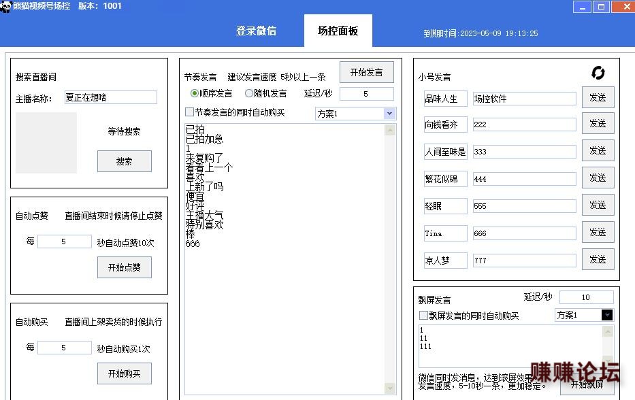
Task: Click the 节奏发言 延迟/秒 input field
Action: 366,93
